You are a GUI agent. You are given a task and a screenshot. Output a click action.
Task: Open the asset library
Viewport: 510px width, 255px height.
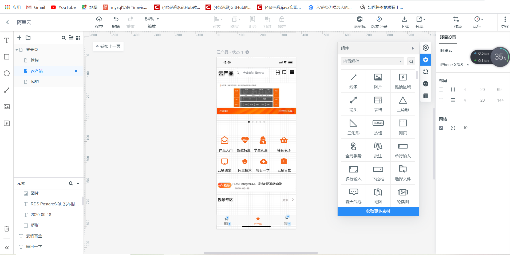pos(360,22)
